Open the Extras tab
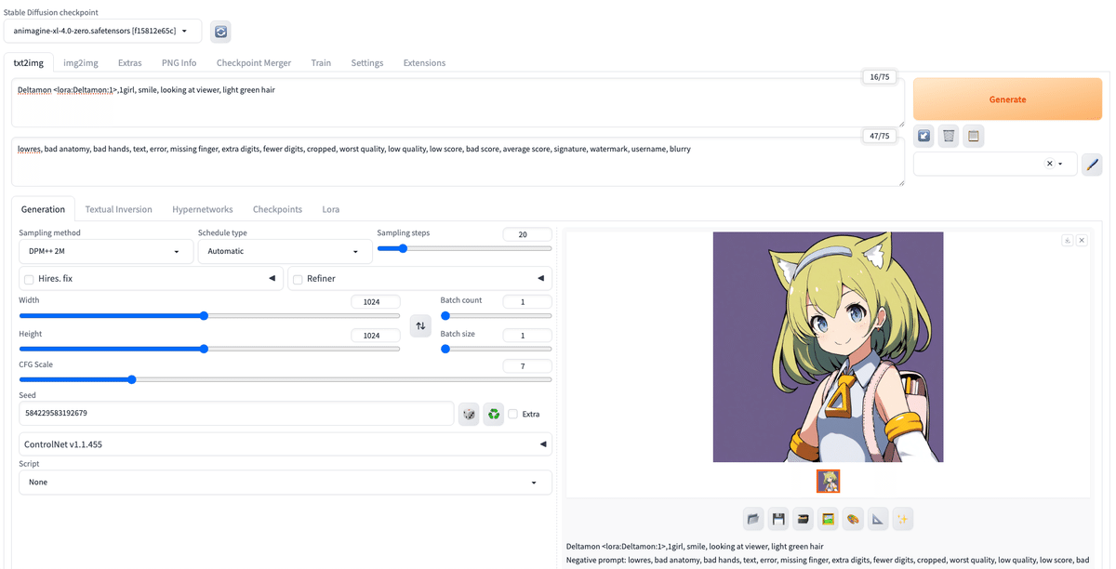Image resolution: width=1116 pixels, height=569 pixels. click(x=129, y=62)
